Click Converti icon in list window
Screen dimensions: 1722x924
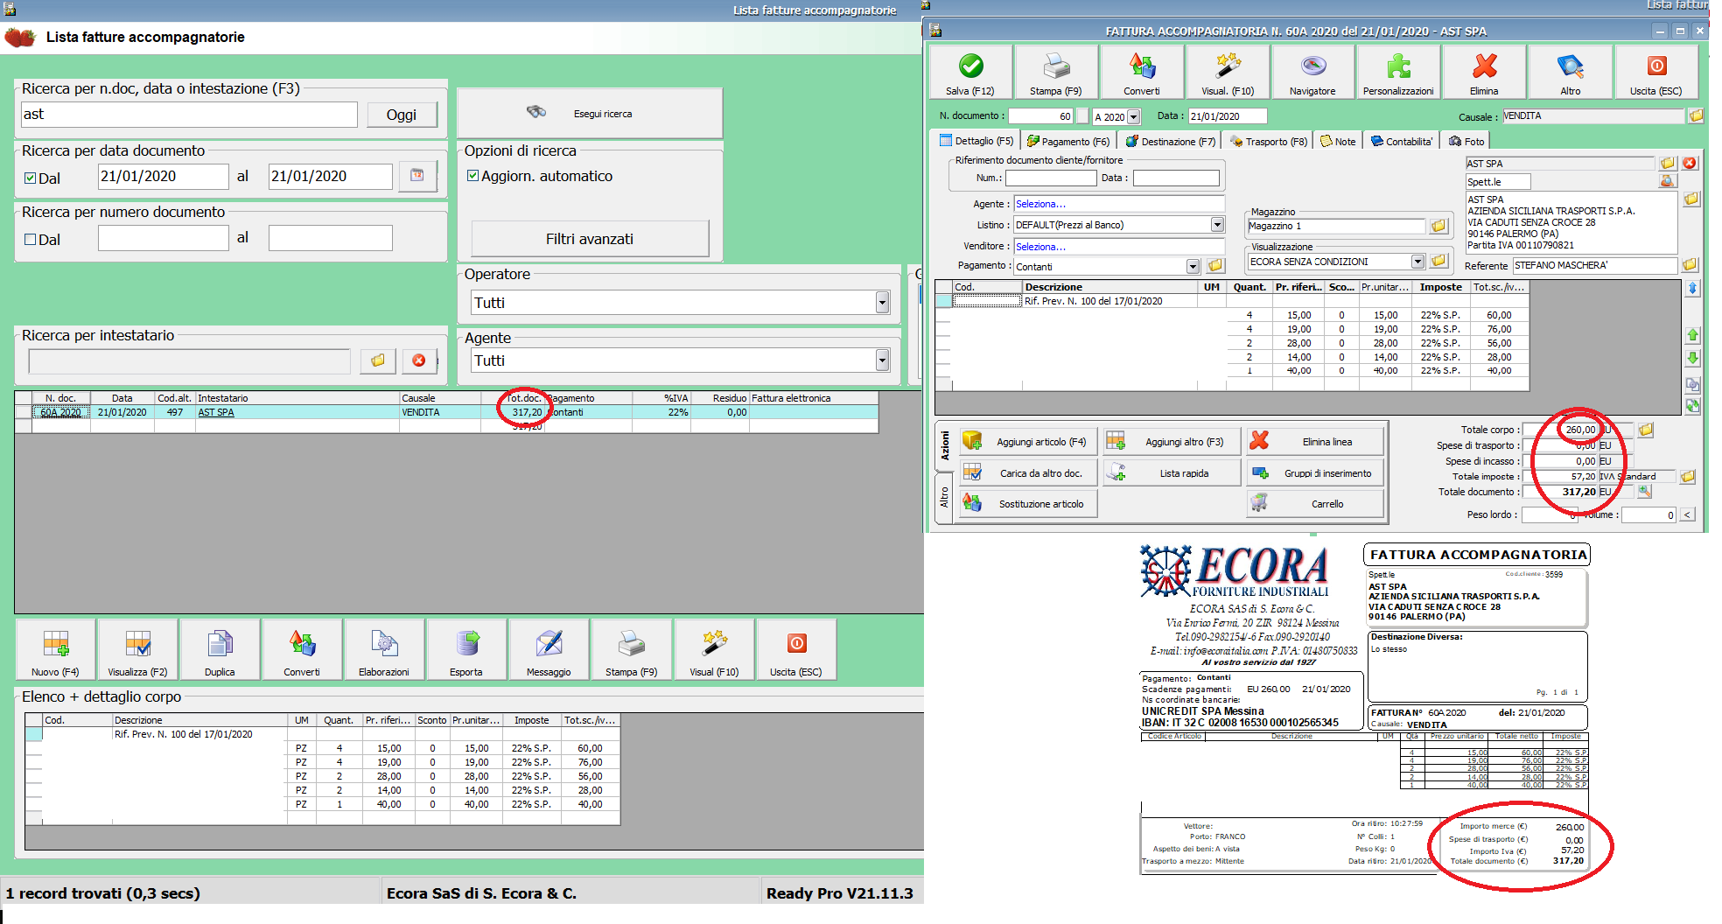click(x=303, y=649)
